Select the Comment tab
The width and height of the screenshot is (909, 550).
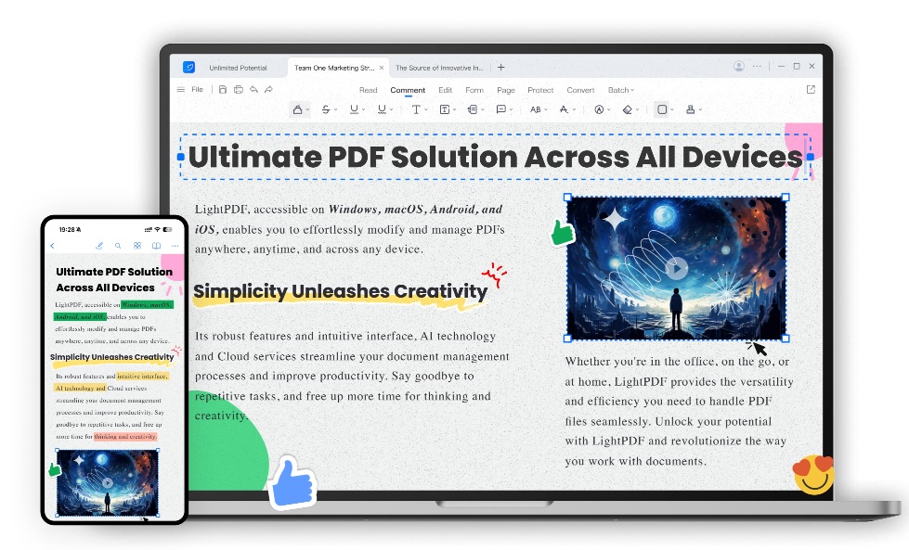point(408,90)
